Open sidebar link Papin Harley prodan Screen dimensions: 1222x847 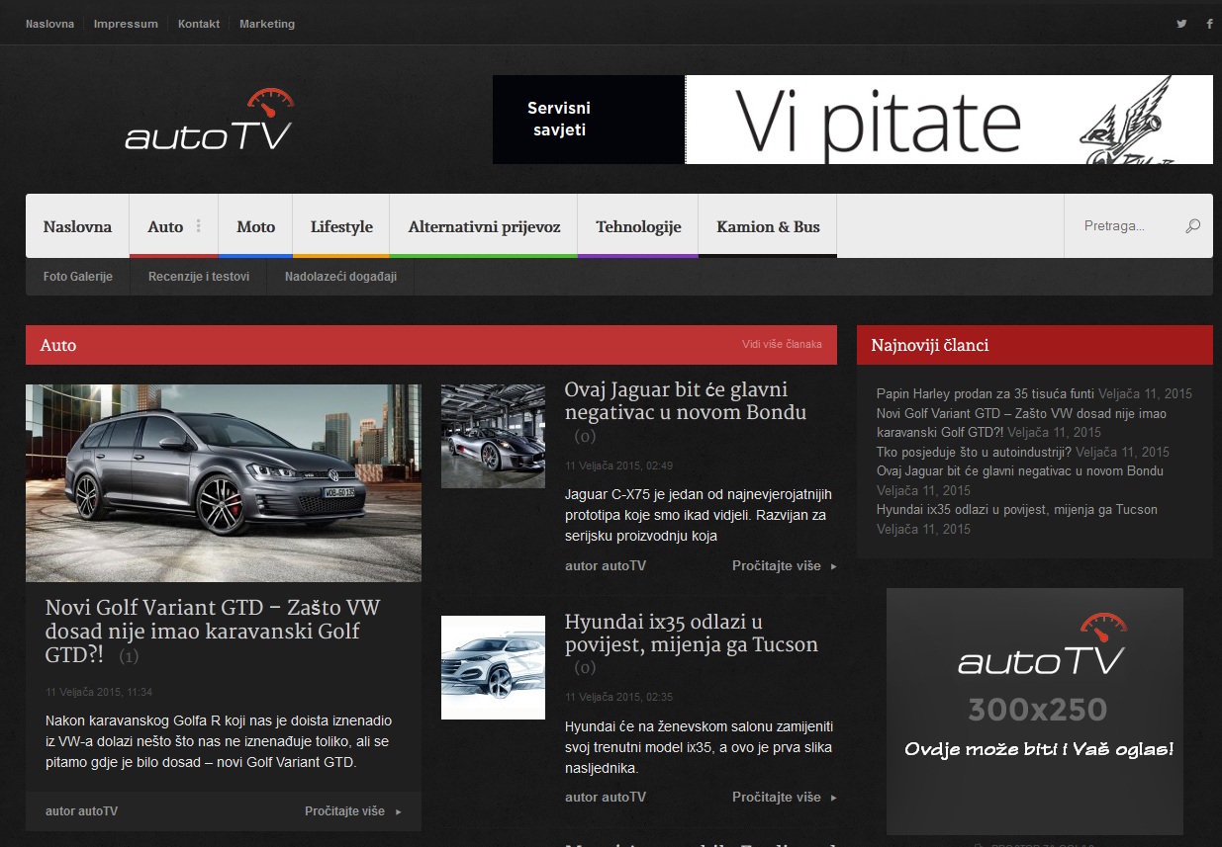tap(986, 393)
